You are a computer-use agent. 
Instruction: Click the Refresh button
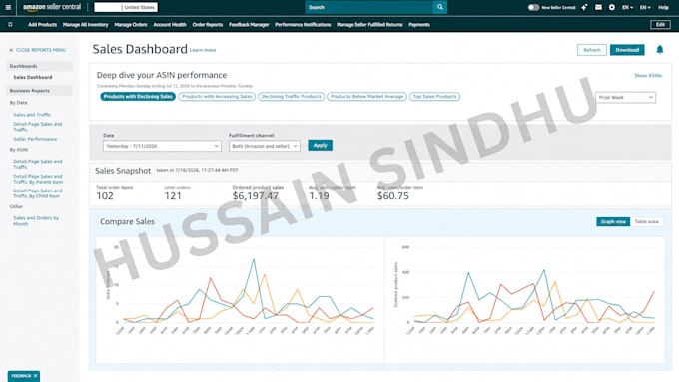coord(591,50)
